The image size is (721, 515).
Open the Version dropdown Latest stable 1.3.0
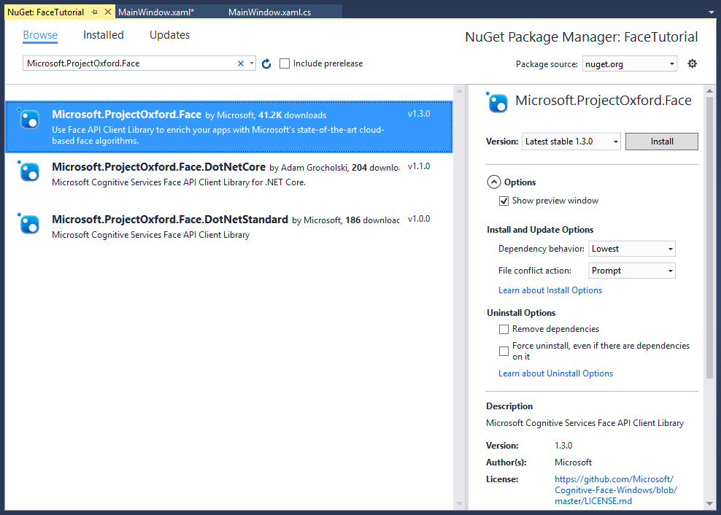571,142
